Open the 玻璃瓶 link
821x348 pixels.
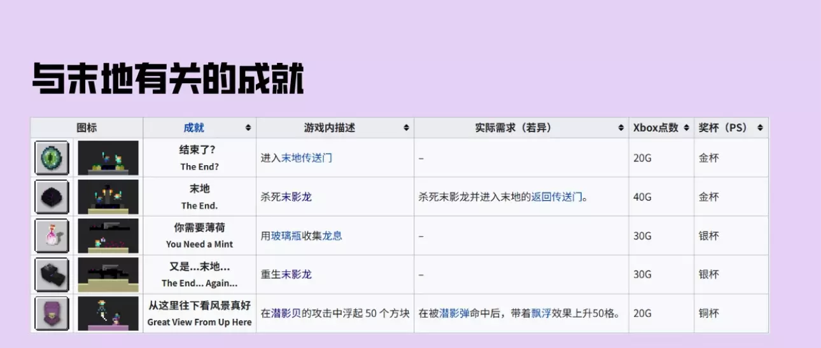(286, 236)
